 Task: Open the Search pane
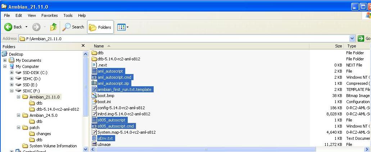(x=73, y=27)
